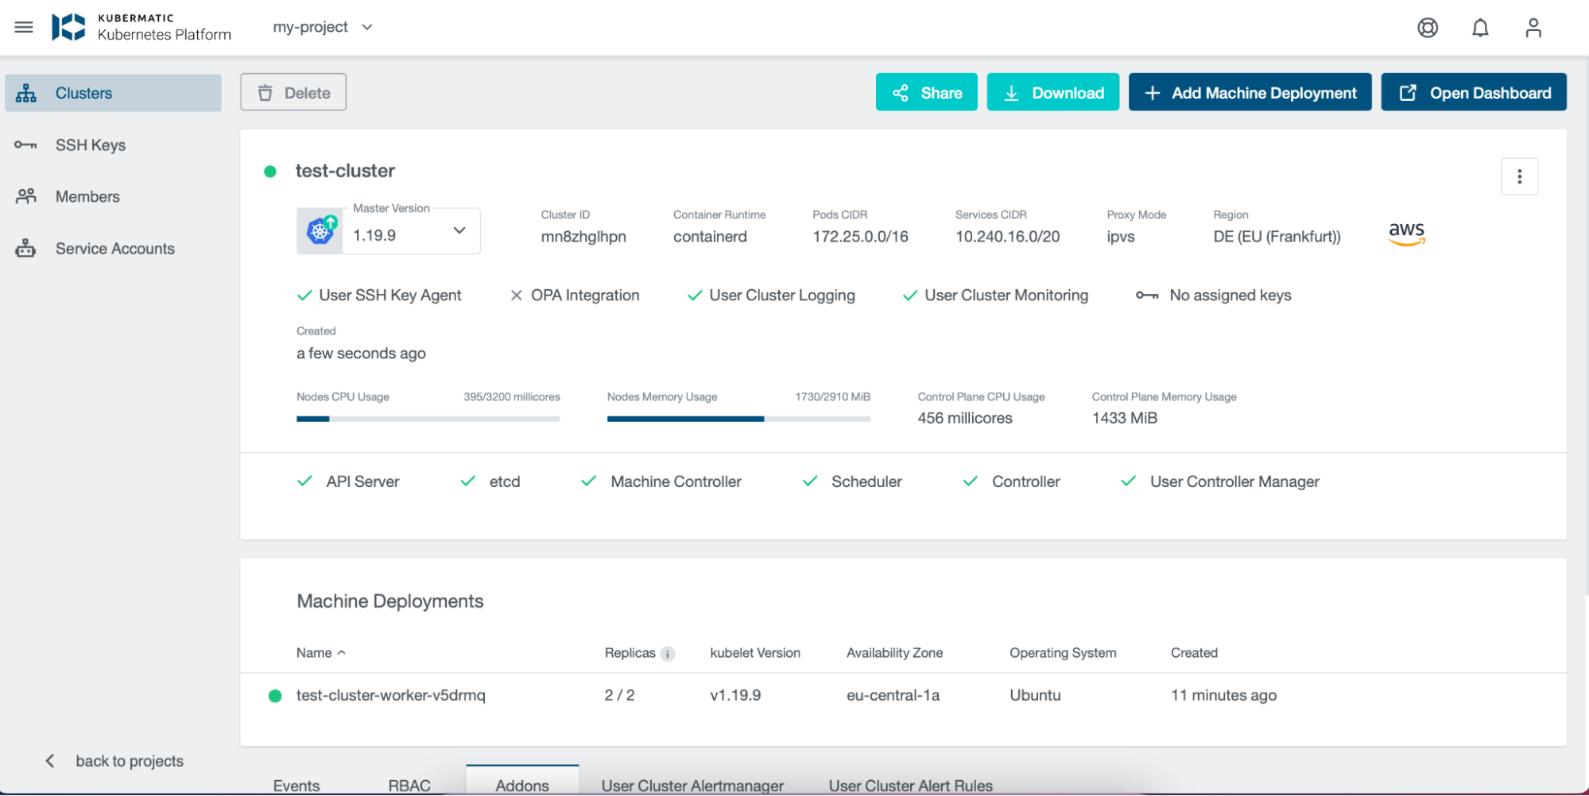Open the User Cluster Alertmanager tab
Image resolution: width=1589 pixels, height=796 pixels.
click(692, 785)
